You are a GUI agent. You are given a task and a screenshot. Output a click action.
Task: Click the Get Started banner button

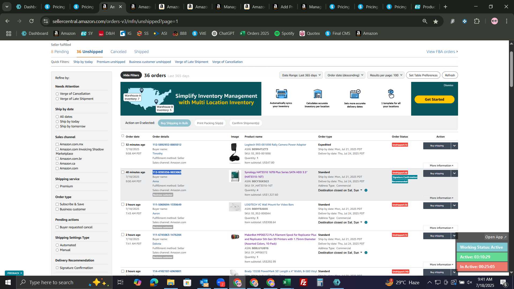pyautogui.click(x=434, y=100)
